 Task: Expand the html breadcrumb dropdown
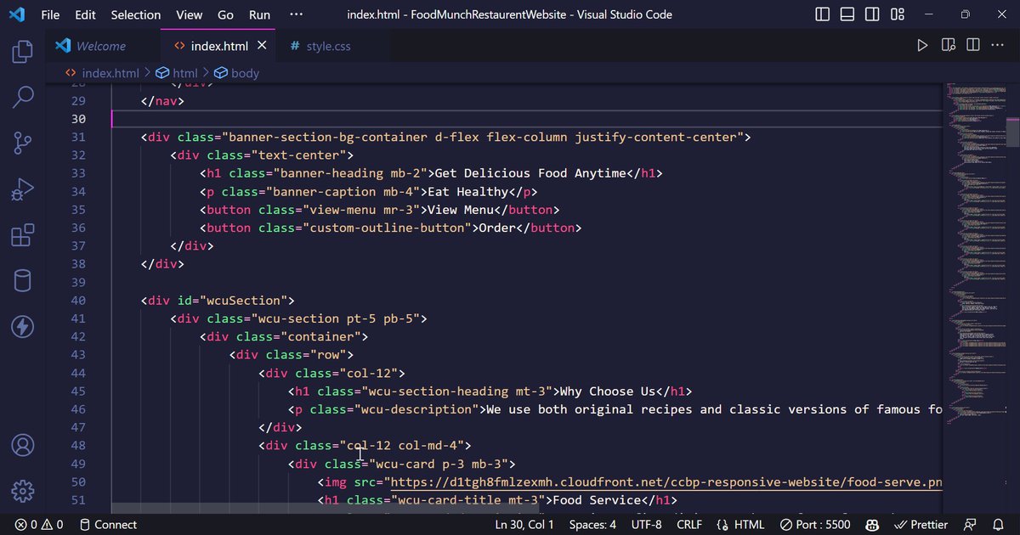coord(176,73)
